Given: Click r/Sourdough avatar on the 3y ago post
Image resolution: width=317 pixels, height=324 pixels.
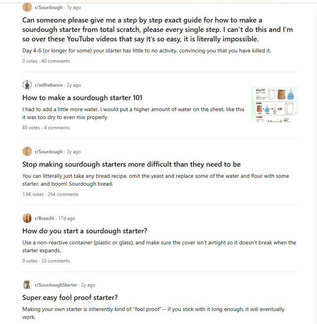Looking at the screenshot, I should (x=27, y=152).
